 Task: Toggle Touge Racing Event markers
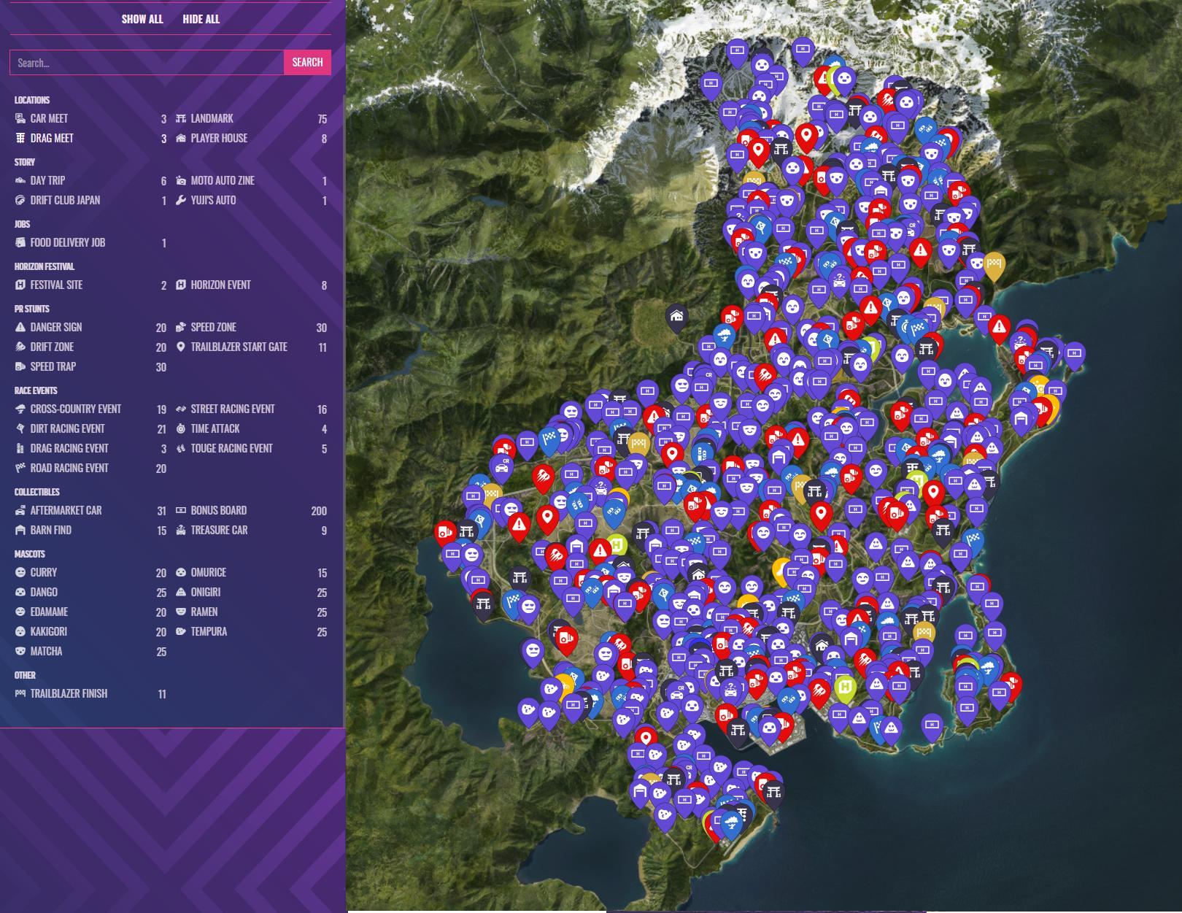(252, 448)
